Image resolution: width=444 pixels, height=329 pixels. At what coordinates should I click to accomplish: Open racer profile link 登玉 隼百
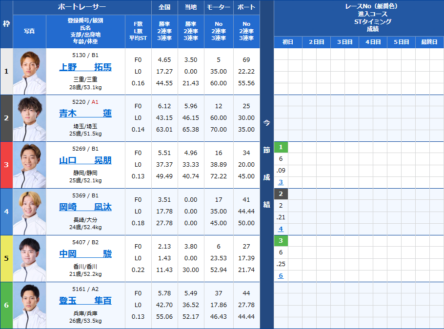[85, 300]
